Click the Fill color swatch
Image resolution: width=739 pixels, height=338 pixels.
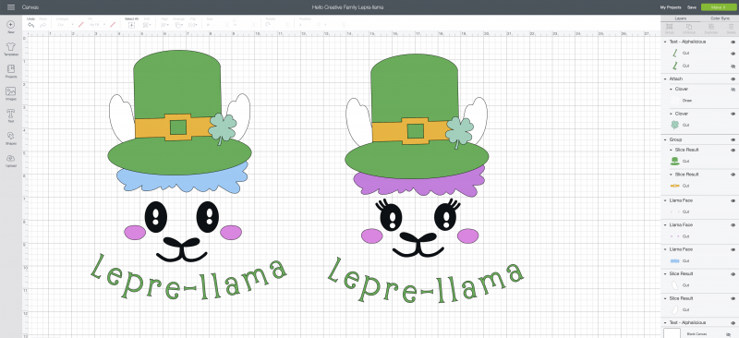point(113,25)
